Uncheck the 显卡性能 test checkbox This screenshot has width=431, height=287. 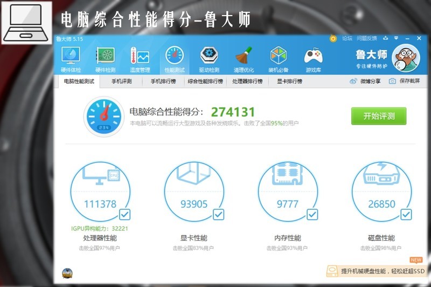point(219,215)
